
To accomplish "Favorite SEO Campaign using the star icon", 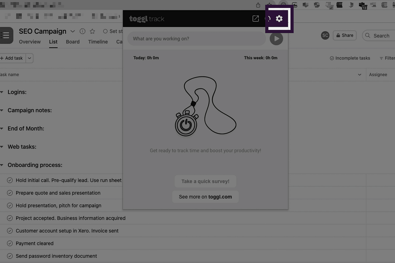I will click(92, 31).
